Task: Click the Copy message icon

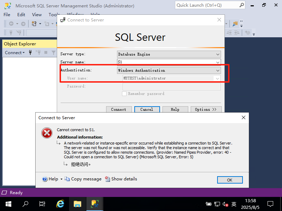Action: click(67, 179)
